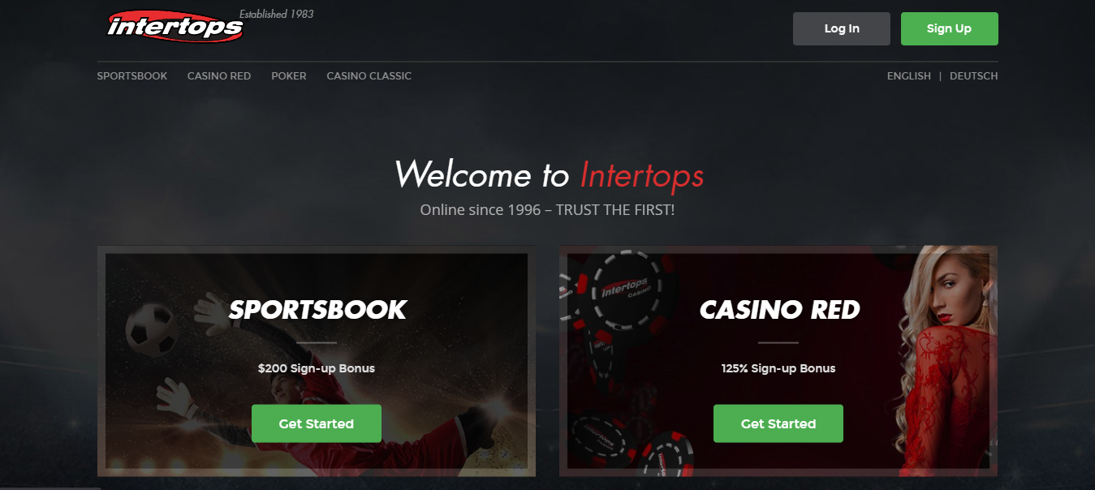
Task: Click the green Sign Up button
Action: (x=950, y=28)
